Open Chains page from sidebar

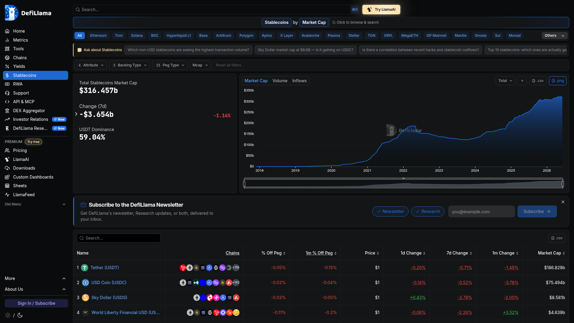[36, 58]
